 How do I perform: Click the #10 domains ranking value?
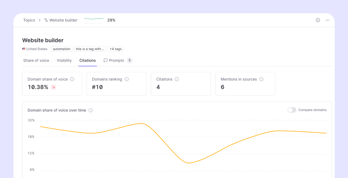[98, 87]
